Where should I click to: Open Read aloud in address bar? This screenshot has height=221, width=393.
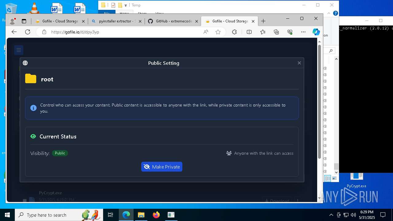(206, 32)
